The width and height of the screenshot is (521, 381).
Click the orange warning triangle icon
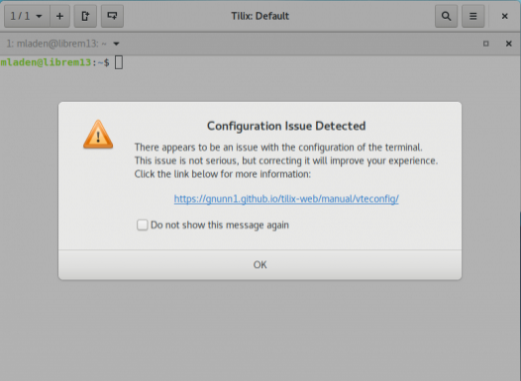(x=98, y=135)
